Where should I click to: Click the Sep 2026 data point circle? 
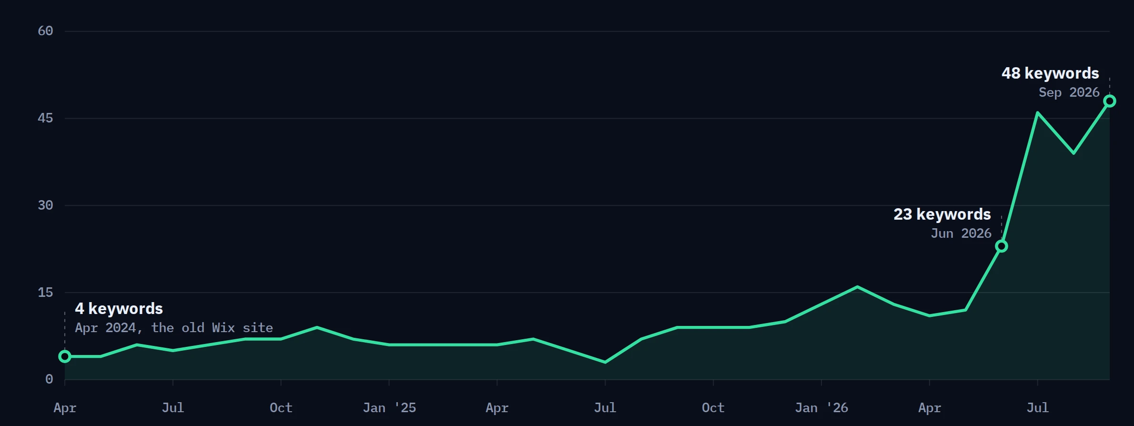point(1110,101)
